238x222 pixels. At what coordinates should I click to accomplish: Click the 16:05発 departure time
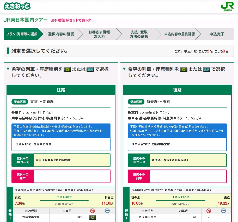pos(137,203)
